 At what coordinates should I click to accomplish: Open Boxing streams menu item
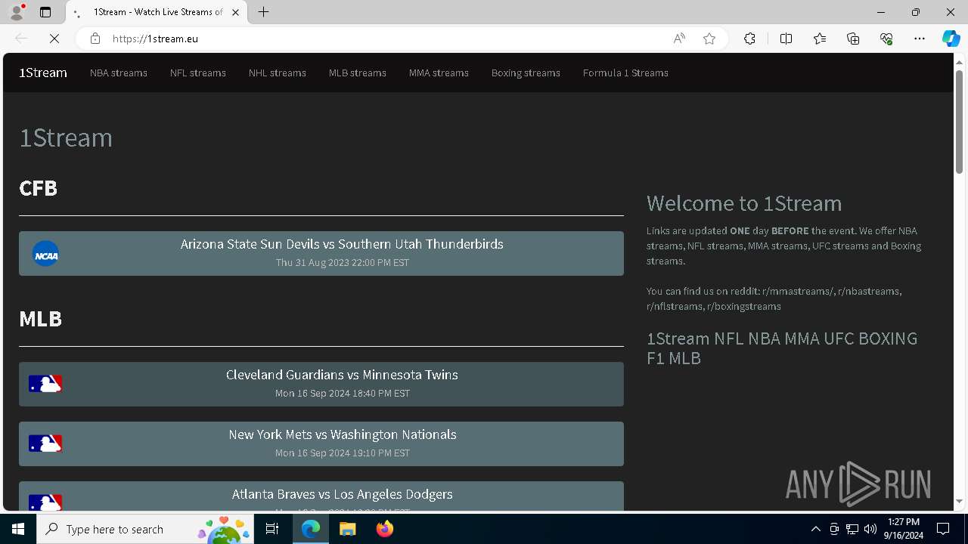click(x=526, y=73)
